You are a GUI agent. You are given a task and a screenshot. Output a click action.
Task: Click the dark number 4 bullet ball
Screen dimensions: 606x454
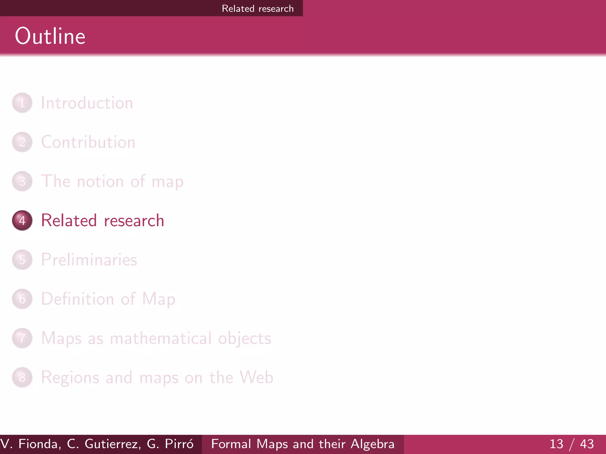[x=22, y=220]
